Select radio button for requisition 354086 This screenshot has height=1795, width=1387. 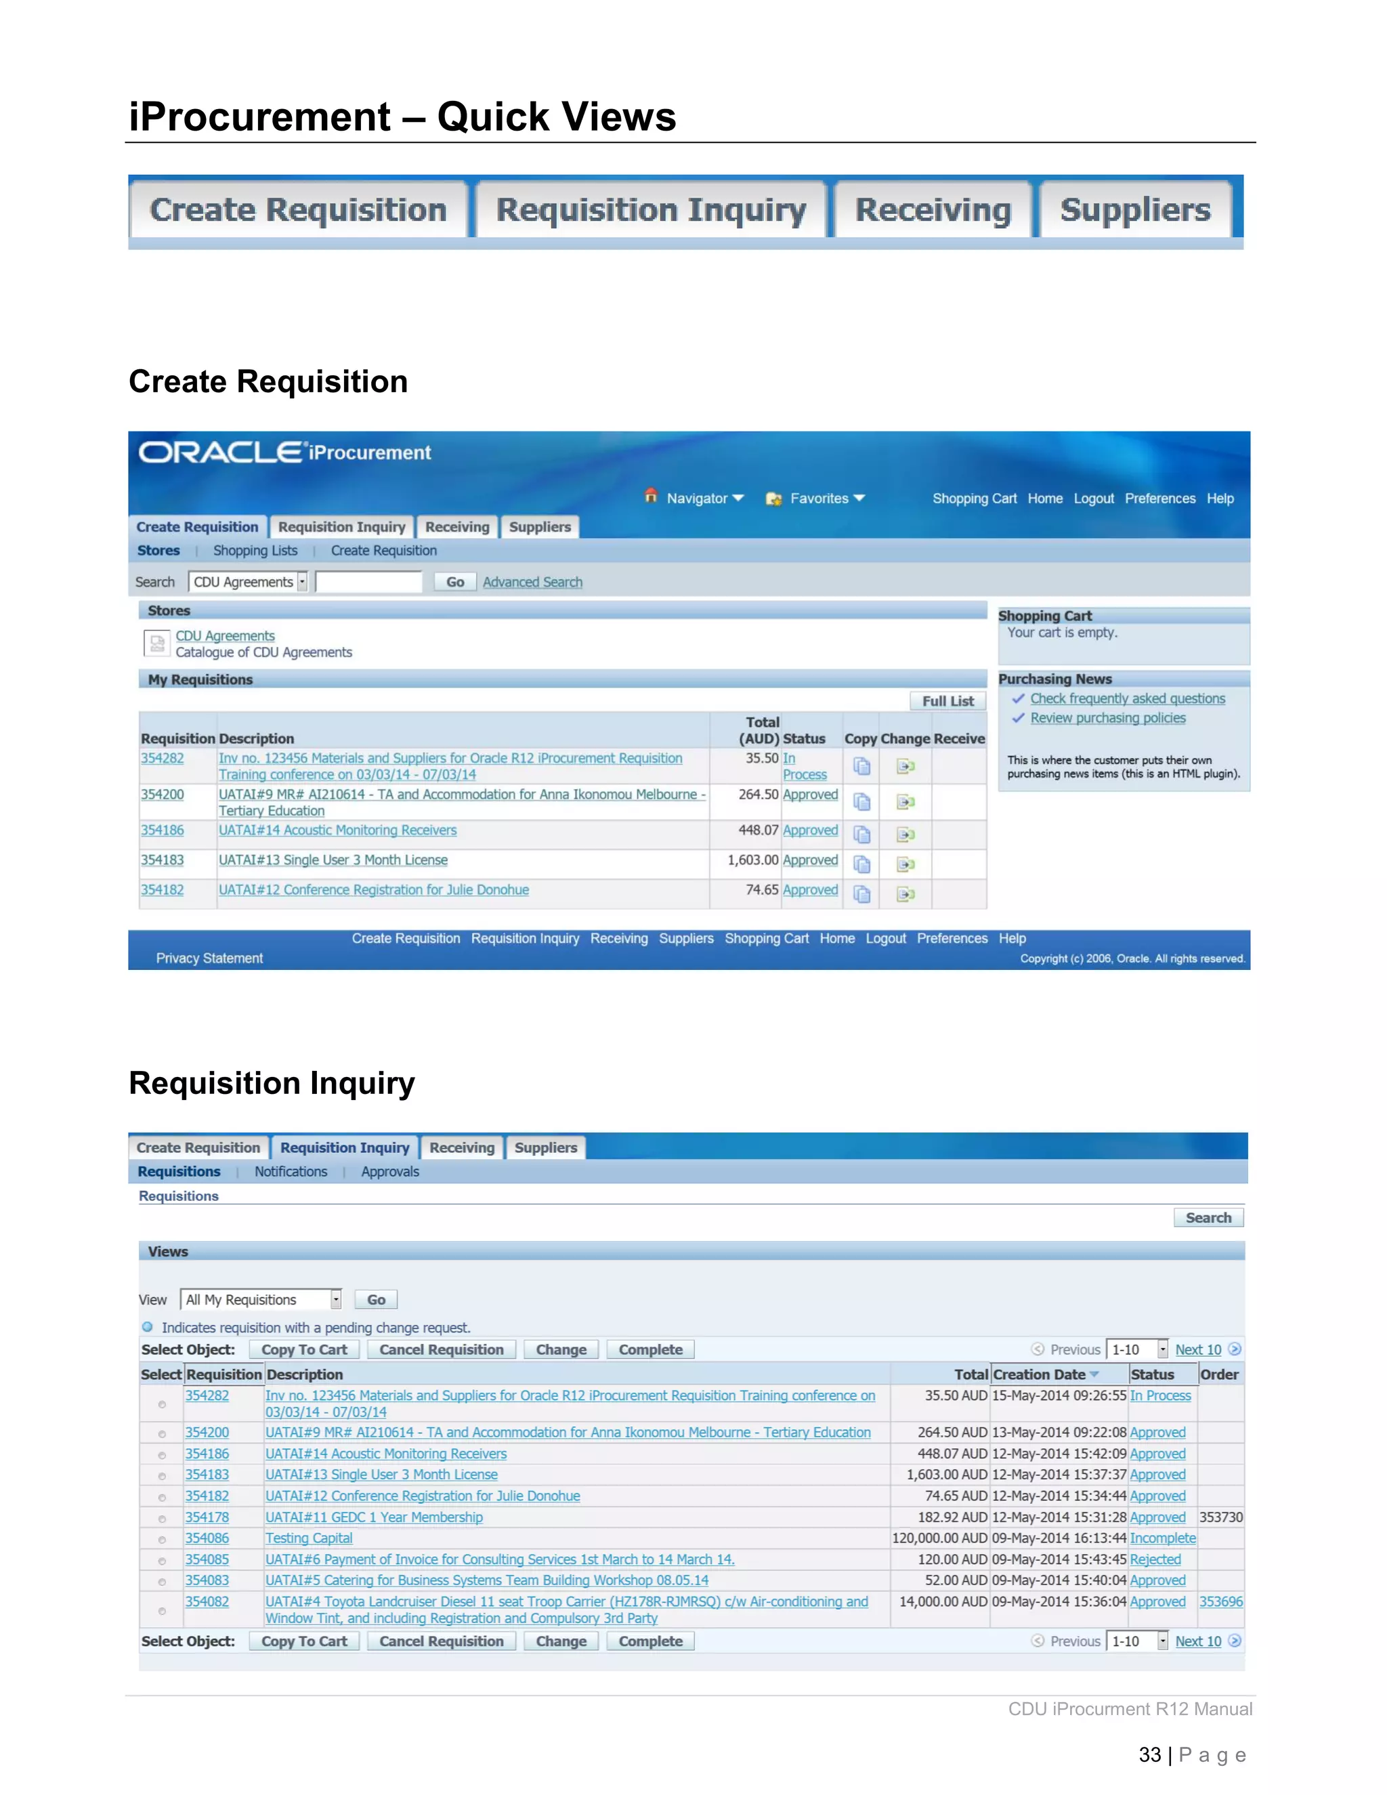coord(162,1540)
